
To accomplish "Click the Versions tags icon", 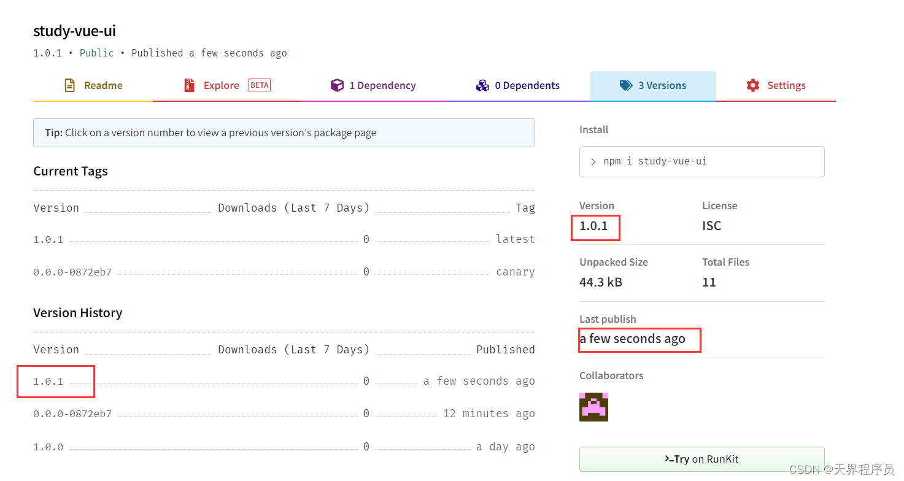I will [x=626, y=85].
